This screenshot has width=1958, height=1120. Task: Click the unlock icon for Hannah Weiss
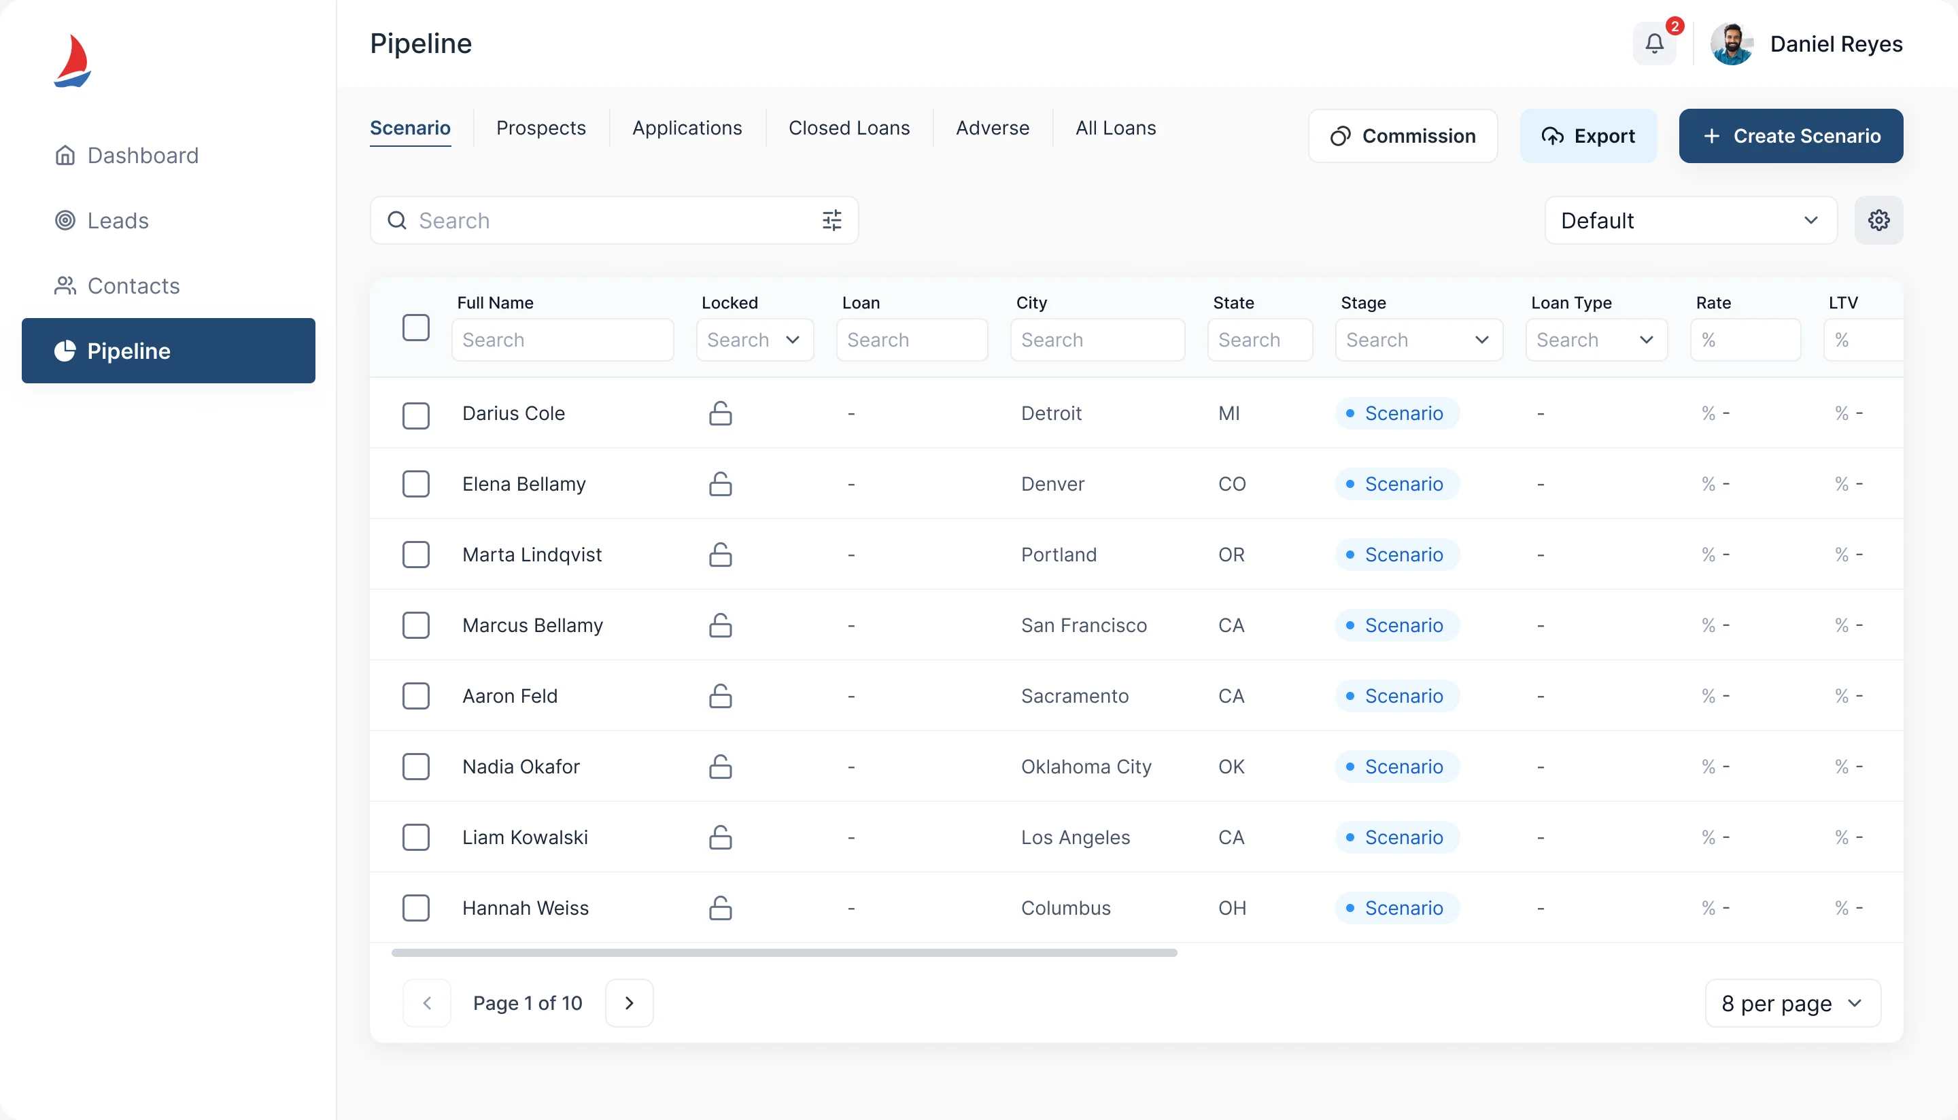pos(720,908)
